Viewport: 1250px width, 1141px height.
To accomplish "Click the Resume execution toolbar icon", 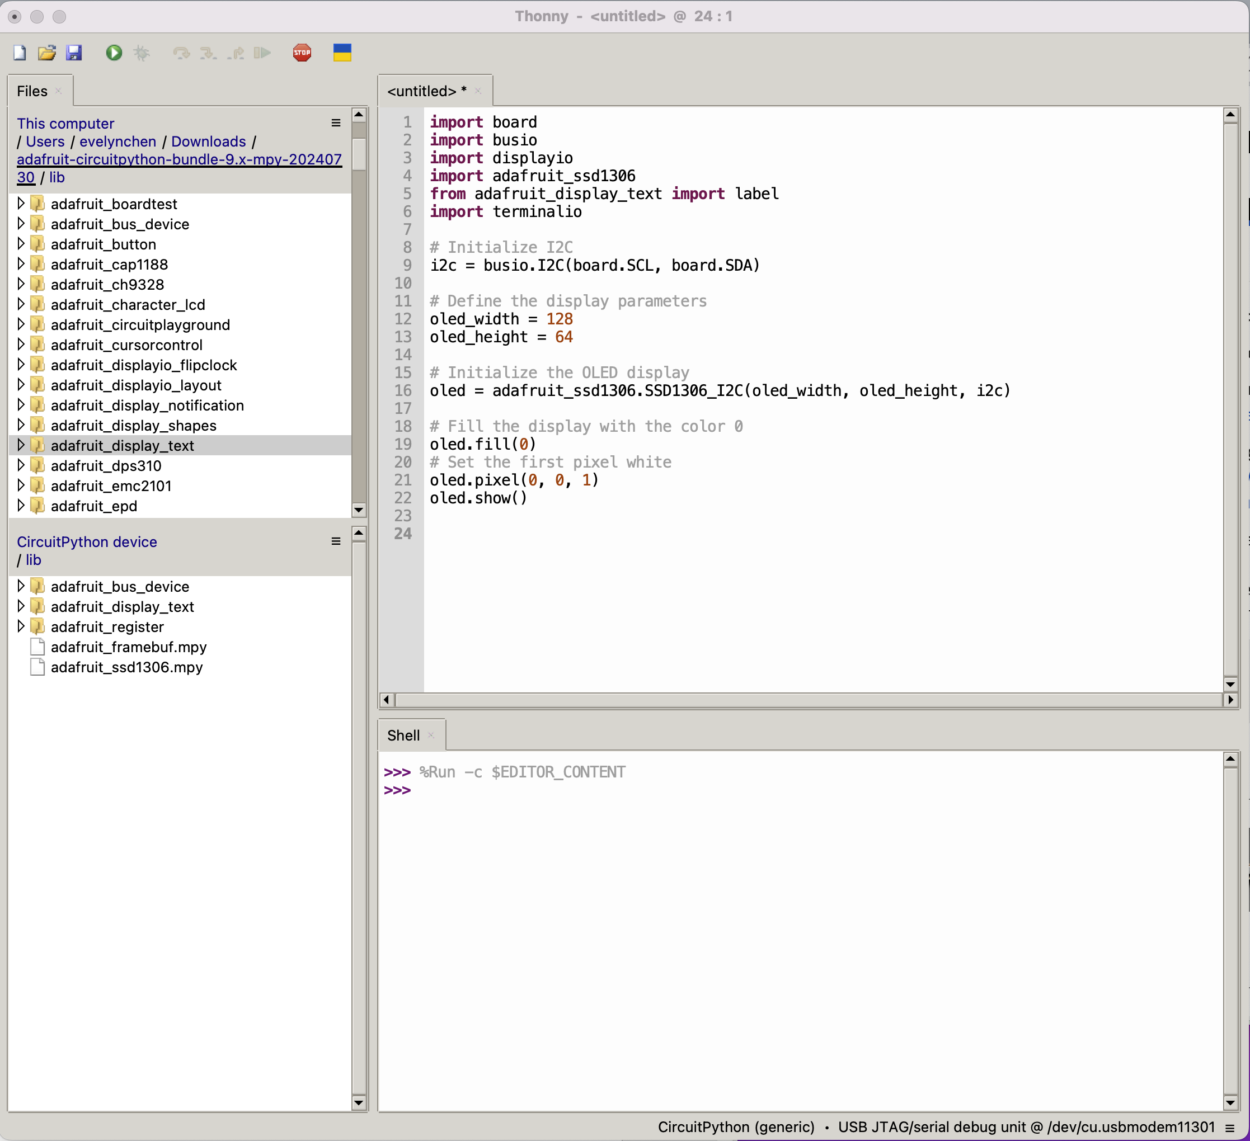I will pyautogui.click(x=262, y=53).
